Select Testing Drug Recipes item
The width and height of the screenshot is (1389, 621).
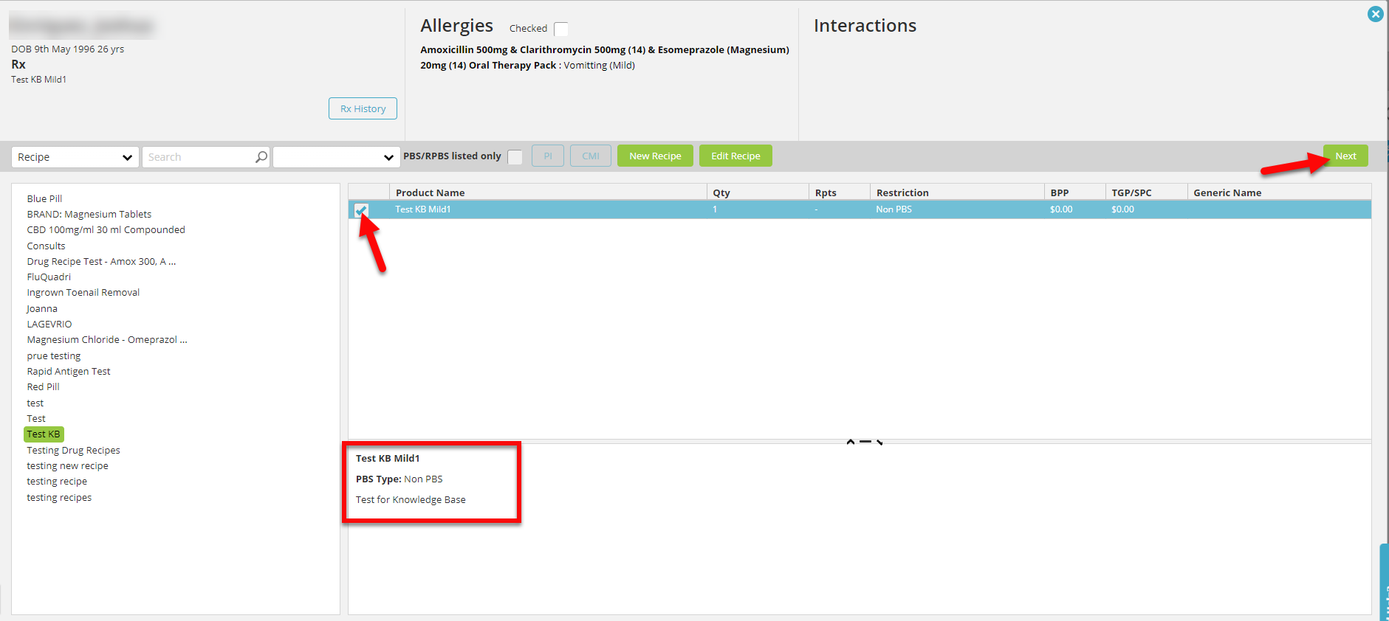73,450
